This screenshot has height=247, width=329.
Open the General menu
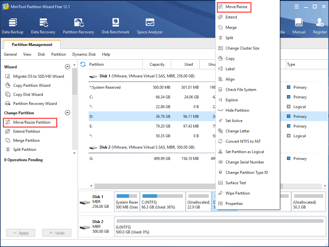pyautogui.click(x=10, y=54)
